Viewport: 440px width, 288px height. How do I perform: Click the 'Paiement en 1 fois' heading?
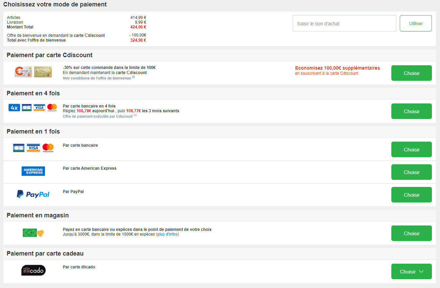33,131
